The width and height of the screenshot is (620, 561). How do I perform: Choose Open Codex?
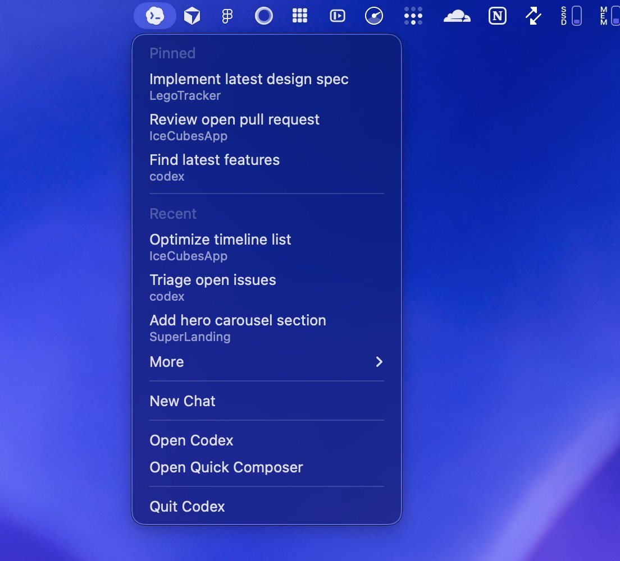point(267,440)
